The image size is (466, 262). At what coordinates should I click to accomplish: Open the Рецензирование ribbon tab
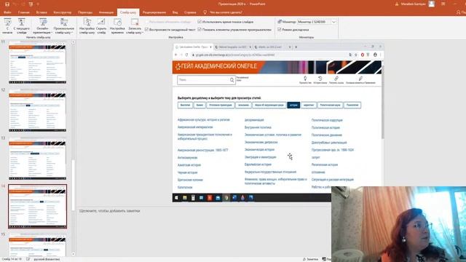[x=154, y=12]
